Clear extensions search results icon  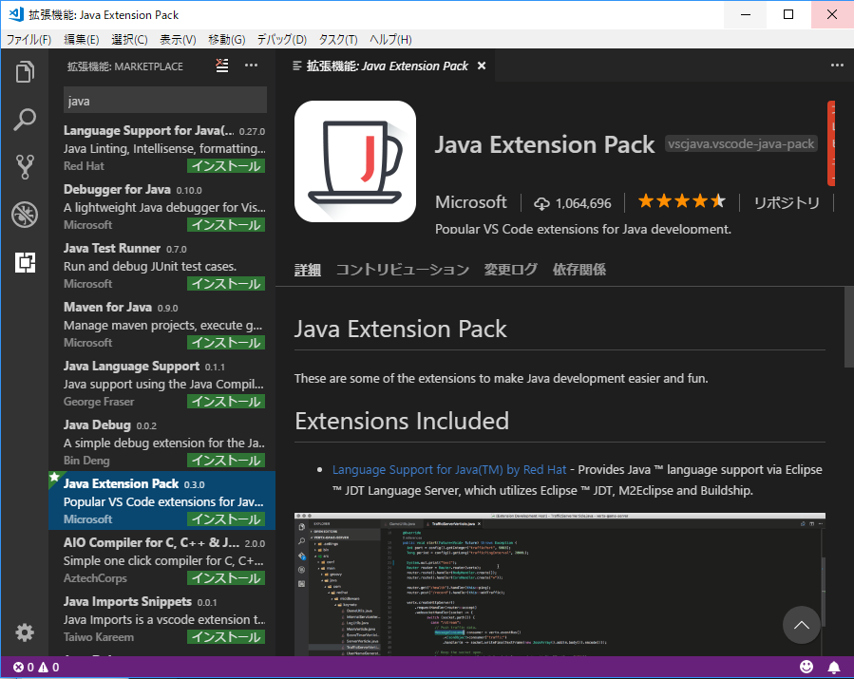coord(221,66)
